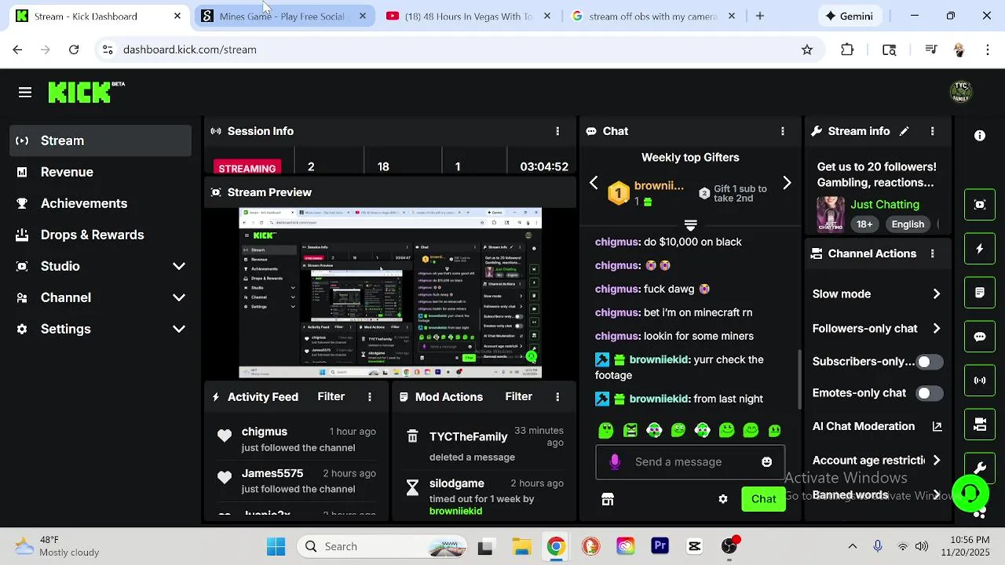Click the wrench channel actions icon in right sidebar
This screenshot has height=565, width=1005.
pyautogui.click(x=980, y=468)
